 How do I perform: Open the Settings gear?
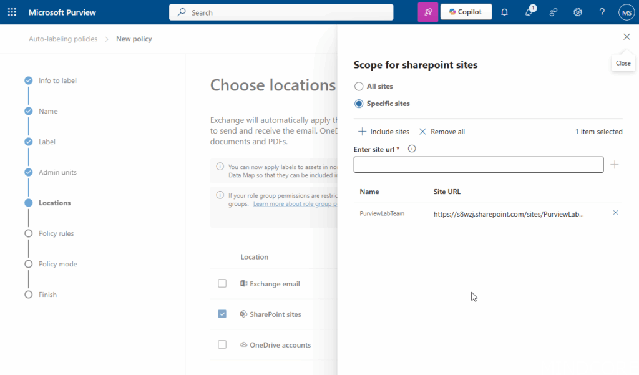tap(578, 12)
